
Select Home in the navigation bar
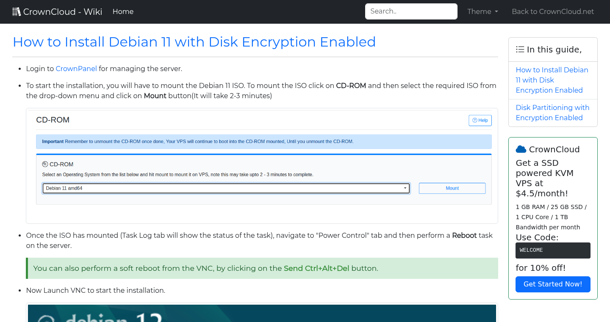click(x=123, y=11)
